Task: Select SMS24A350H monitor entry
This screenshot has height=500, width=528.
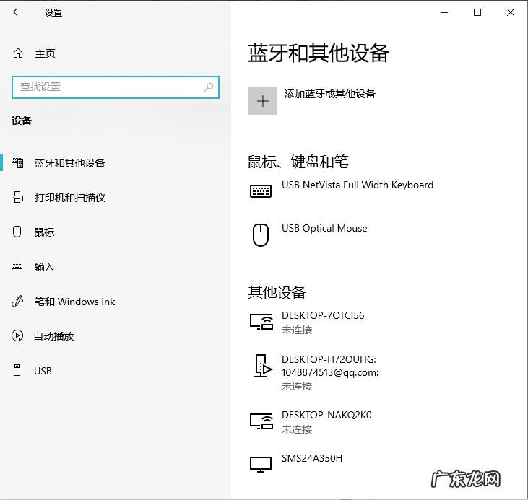Action: [312, 458]
